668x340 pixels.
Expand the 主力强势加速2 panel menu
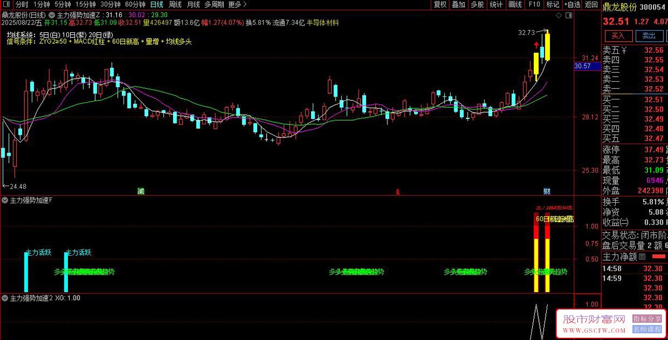(x=5, y=298)
